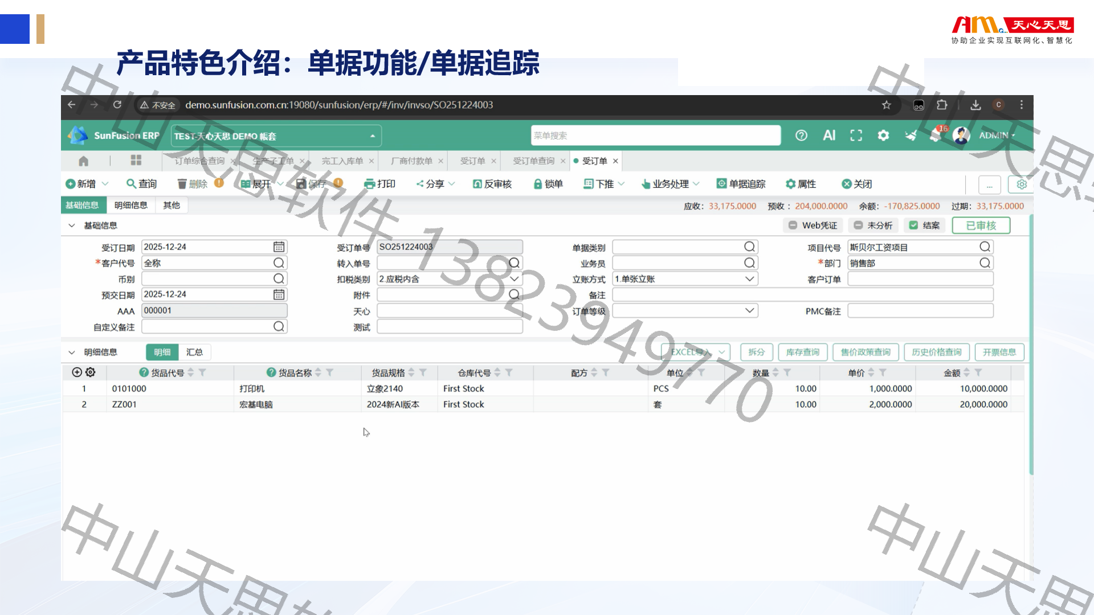Screen dimensions: 1094x615
Task: Collapse the 基础信息 section chevron
Action: pos(72,225)
